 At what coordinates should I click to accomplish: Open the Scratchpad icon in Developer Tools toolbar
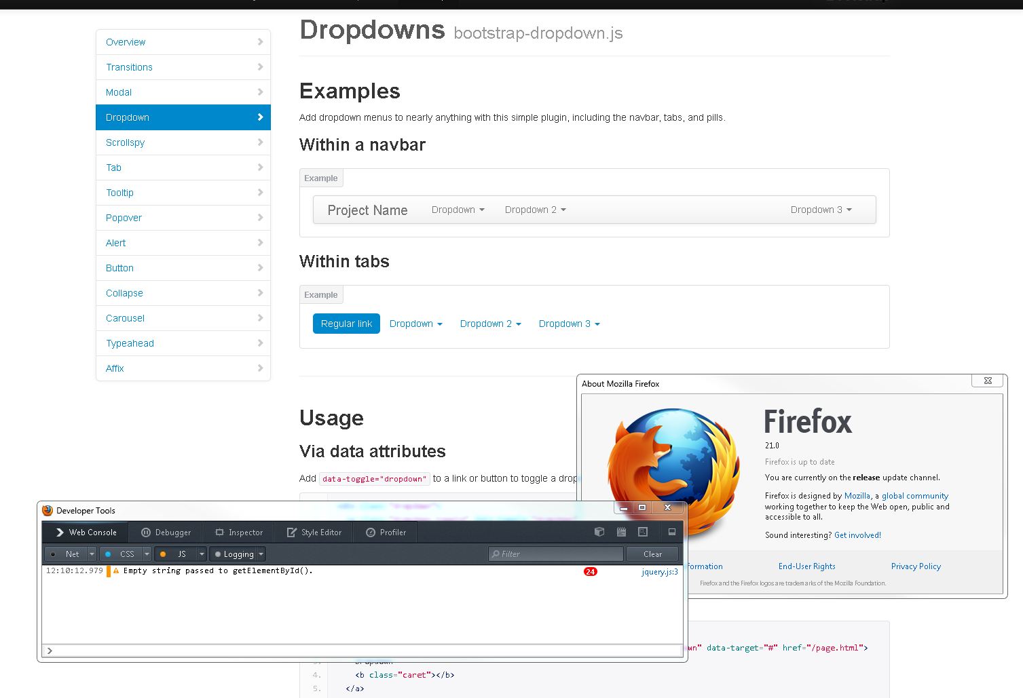tap(620, 532)
